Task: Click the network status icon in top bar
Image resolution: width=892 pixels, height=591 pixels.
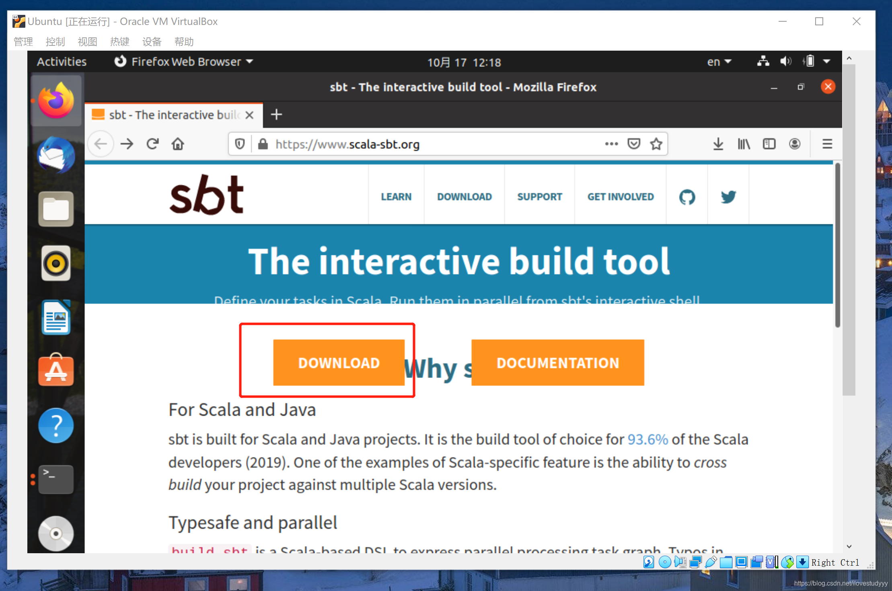Action: pos(763,62)
